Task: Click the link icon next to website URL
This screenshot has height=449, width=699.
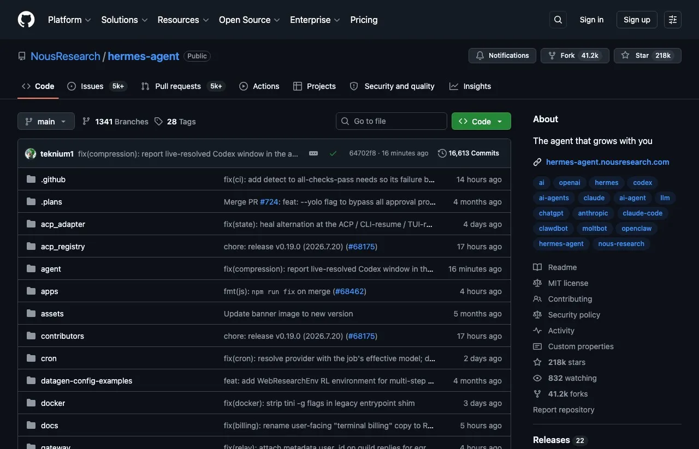Action: pyautogui.click(x=537, y=162)
